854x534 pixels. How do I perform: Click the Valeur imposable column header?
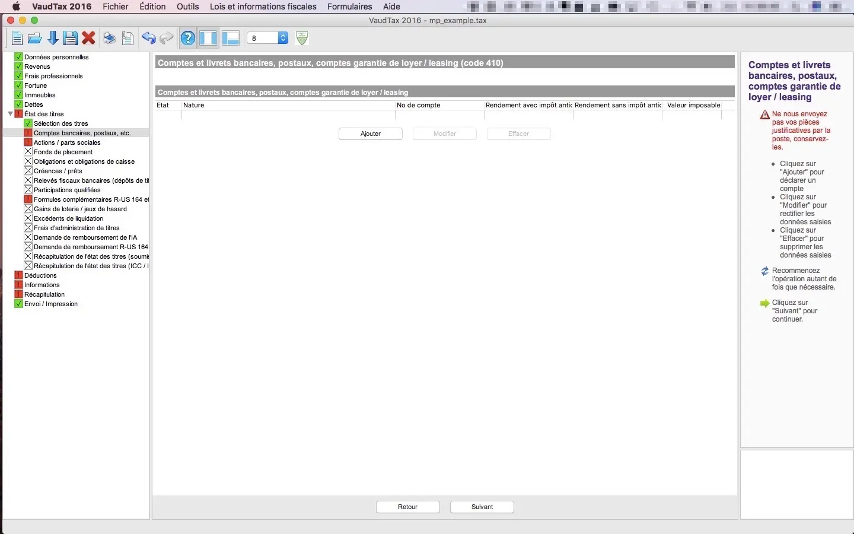(x=693, y=105)
